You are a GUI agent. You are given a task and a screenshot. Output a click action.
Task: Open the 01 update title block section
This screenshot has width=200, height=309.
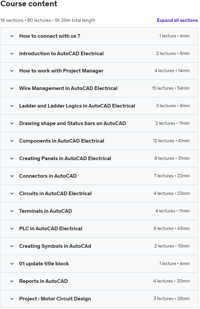coord(44,264)
